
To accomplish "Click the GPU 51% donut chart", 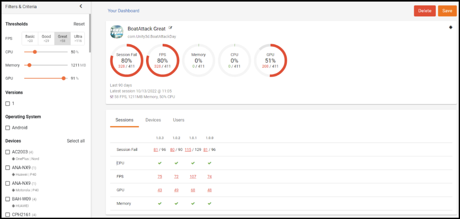I will tap(270, 60).
